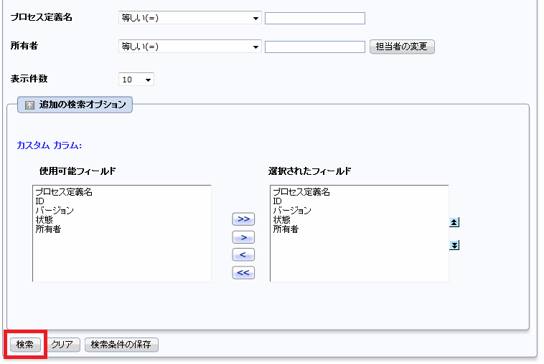This screenshot has height=364, width=544.
Task: Open the 表示件数 count dropdown
Action: (136, 80)
